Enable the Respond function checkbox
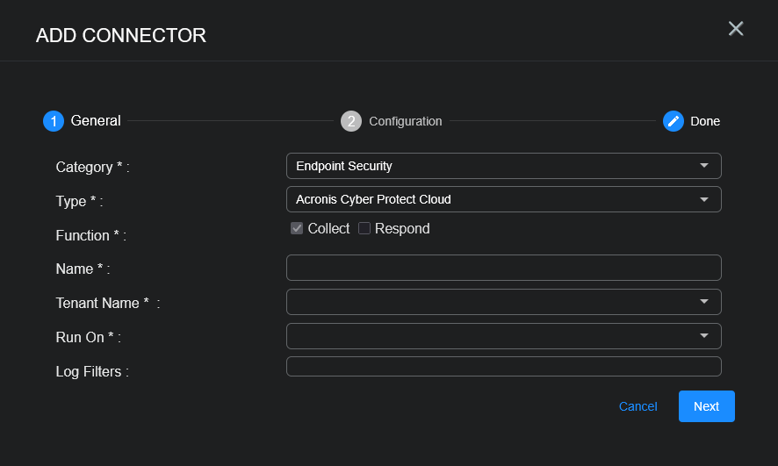Viewport: 778px width, 466px height. (364, 229)
